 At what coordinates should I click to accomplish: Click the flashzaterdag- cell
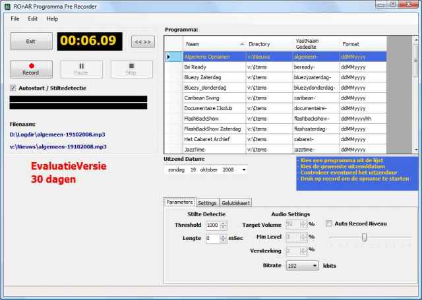pyautogui.click(x=316, y=129)
